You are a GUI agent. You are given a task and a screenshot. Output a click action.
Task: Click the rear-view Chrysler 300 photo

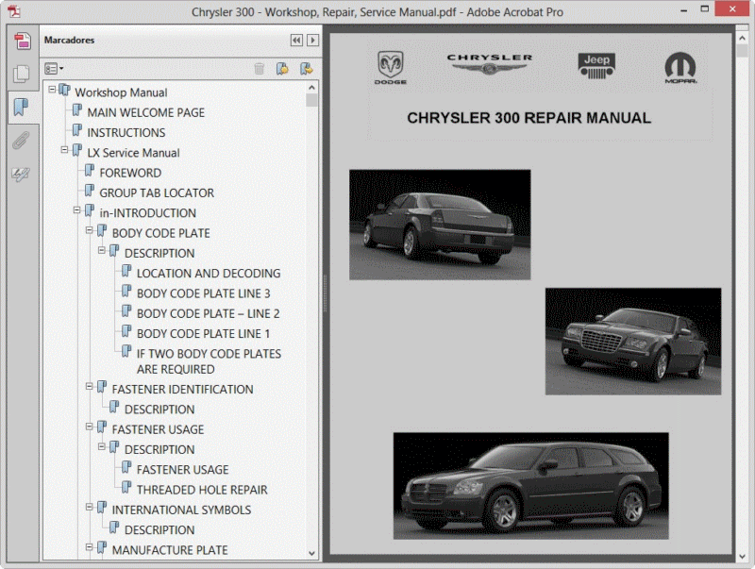coord(440,225)
